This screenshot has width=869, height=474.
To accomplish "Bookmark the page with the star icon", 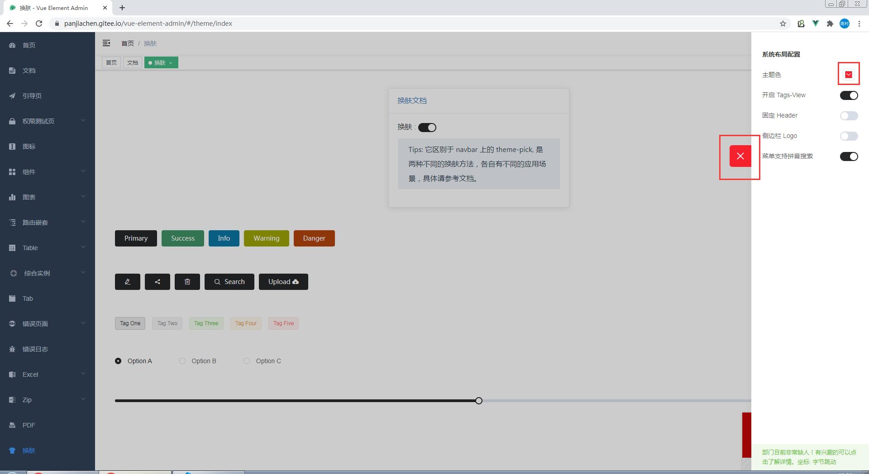I will click(783, 24).
